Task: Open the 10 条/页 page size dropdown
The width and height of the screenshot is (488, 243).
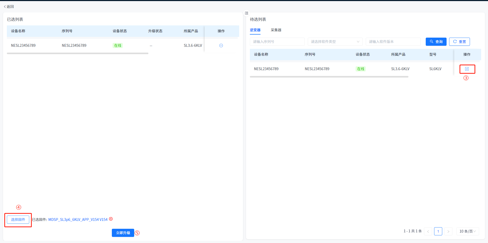Action: pyautogui.click(x=467, y=231)
